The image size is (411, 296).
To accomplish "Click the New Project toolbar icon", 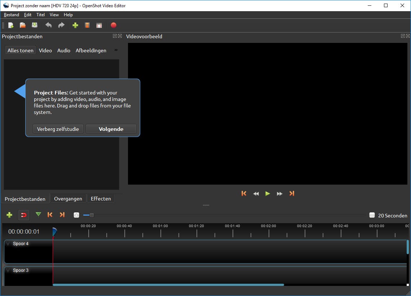I will (11, 25).
